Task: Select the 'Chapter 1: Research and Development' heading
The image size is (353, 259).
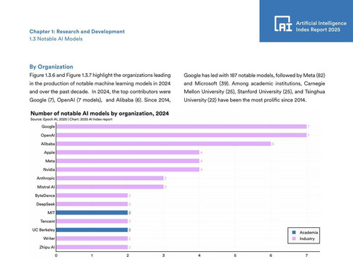Action: pos(77,32)
